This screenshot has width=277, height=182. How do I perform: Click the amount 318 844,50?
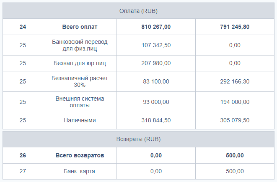[x=156, y=120]
